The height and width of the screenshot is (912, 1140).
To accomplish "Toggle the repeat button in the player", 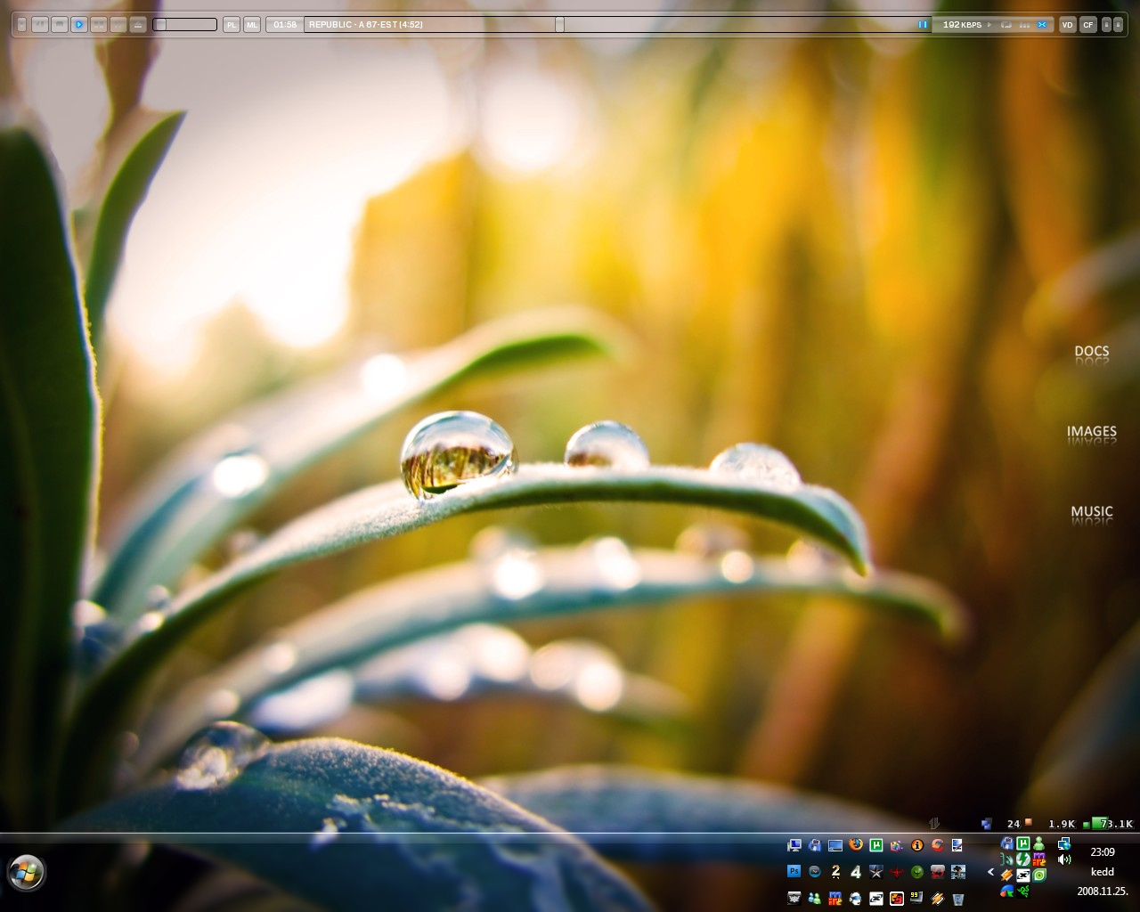I will click(1006, 24).
